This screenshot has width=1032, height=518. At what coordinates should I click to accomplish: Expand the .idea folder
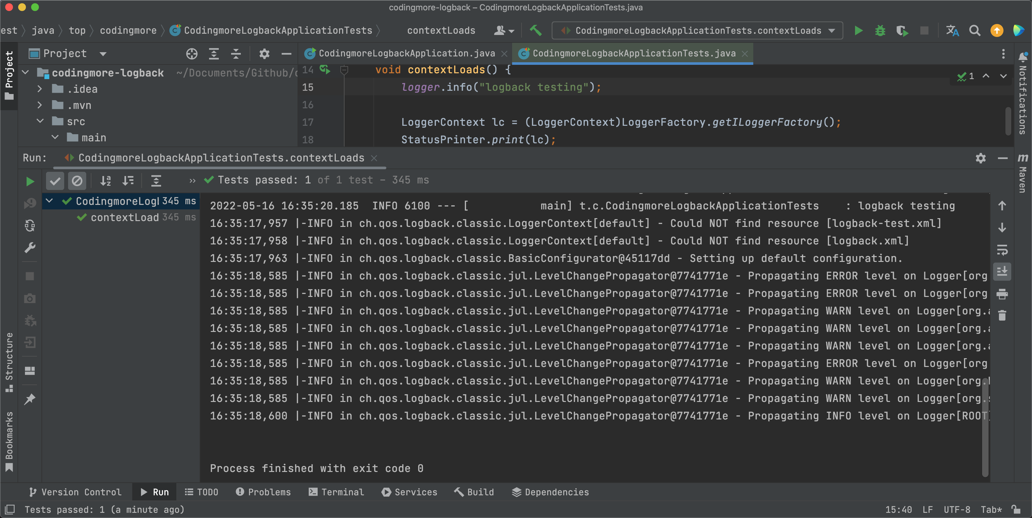tap(40, 89)
